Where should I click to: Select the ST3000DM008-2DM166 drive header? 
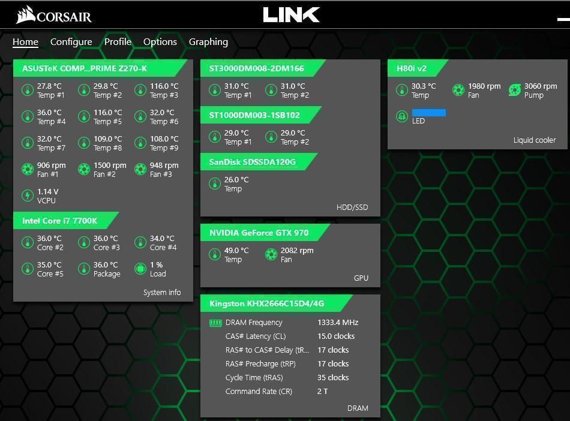point(263,68)
